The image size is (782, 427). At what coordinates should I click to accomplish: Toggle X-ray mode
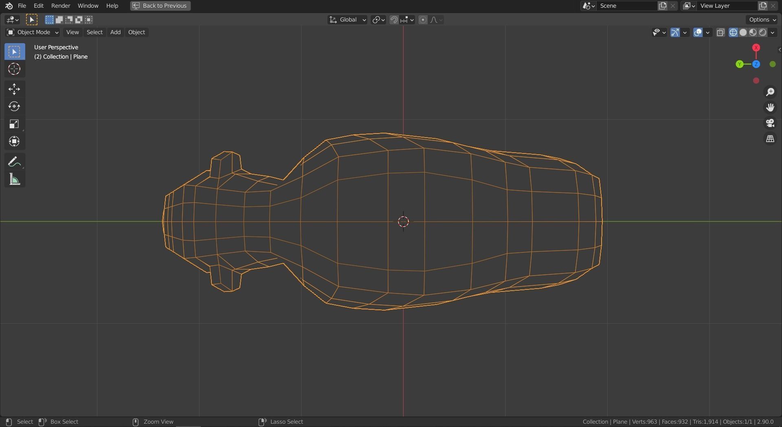point(720,33)
